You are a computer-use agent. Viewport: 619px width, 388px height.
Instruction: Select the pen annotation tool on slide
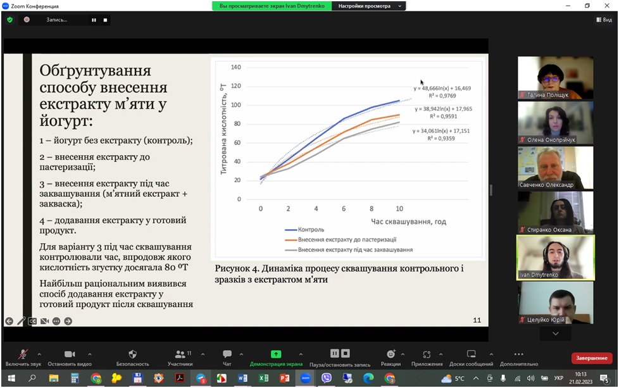21,322
